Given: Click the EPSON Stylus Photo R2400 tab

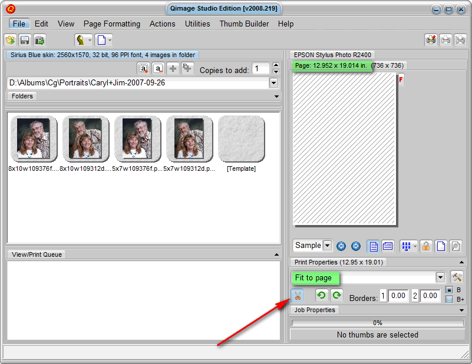Looking at the screenshot, I should (332, 55).
